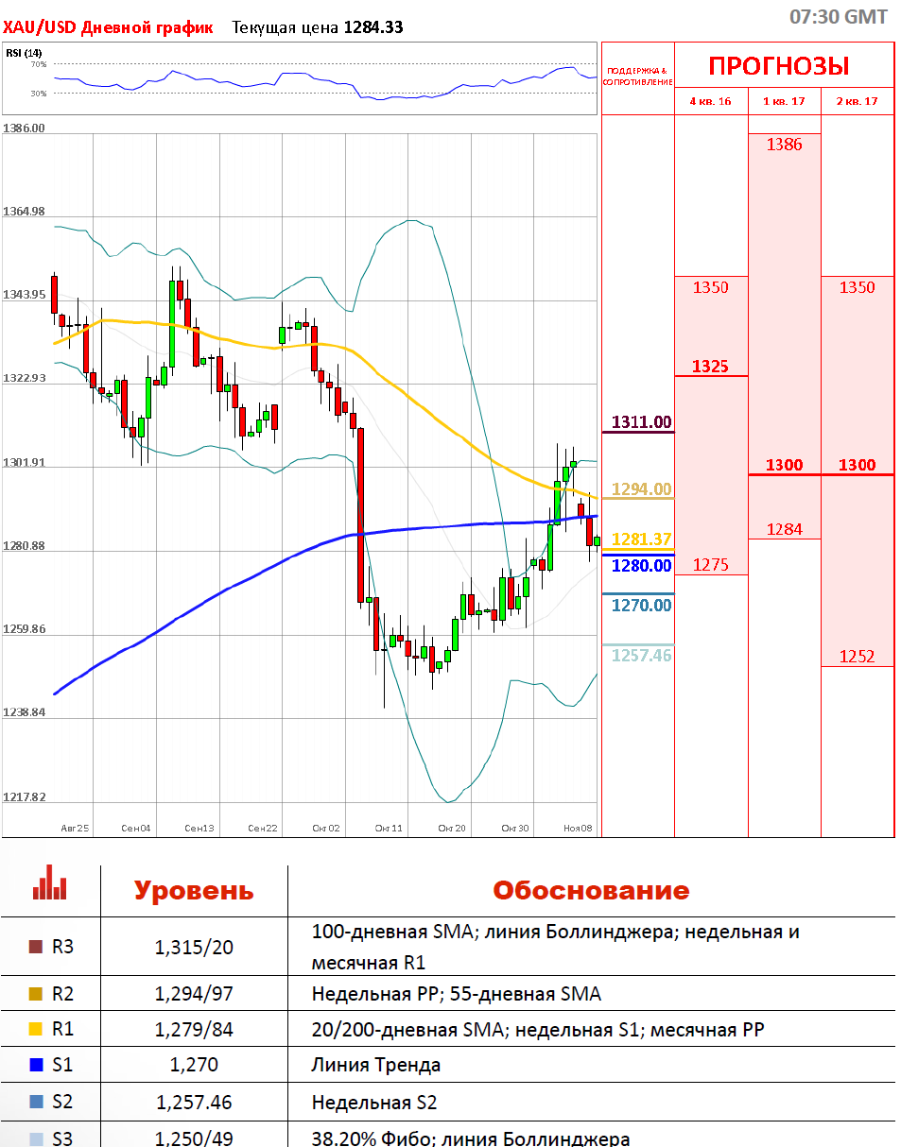901x1147 pixels.
Task: Click the S2 steel-blue color square
Action: pos(36,1102)
